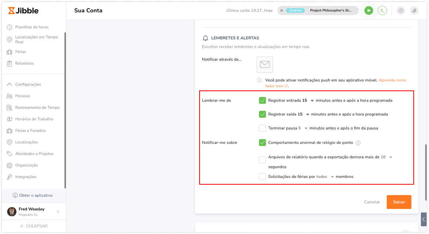Save notification settings with Salvar button
429x234 pixels.
[399, 202]
